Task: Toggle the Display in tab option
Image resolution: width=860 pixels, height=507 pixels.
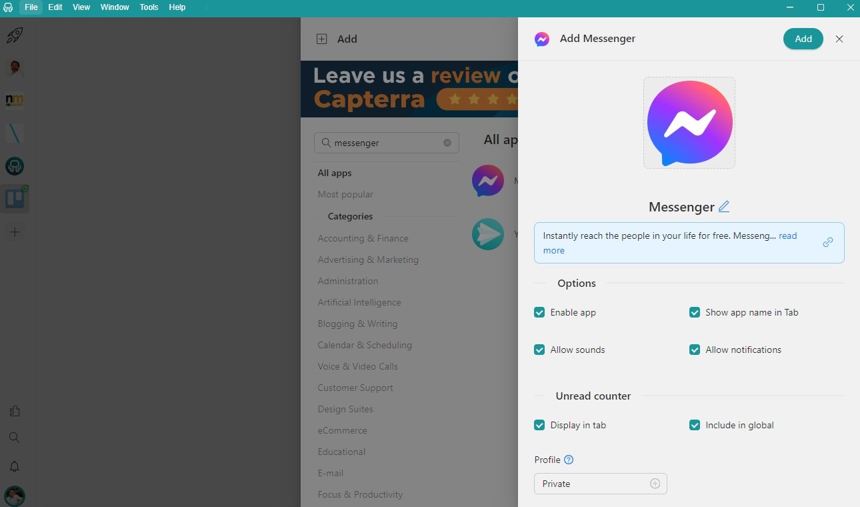Action: 539,425
